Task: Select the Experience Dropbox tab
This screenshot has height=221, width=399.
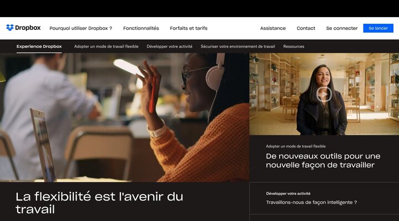Action: pyautogui.click(x=39, y=46)
